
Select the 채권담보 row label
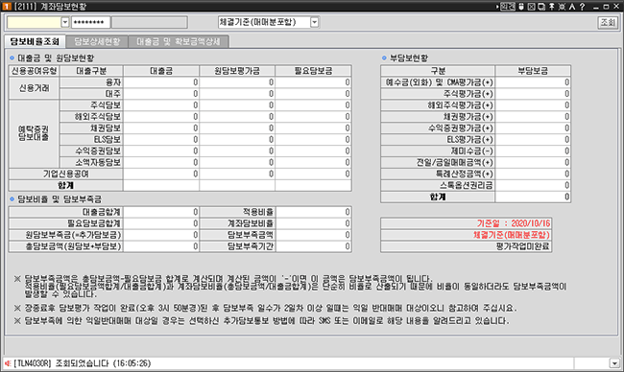click(x=91, y=128)
